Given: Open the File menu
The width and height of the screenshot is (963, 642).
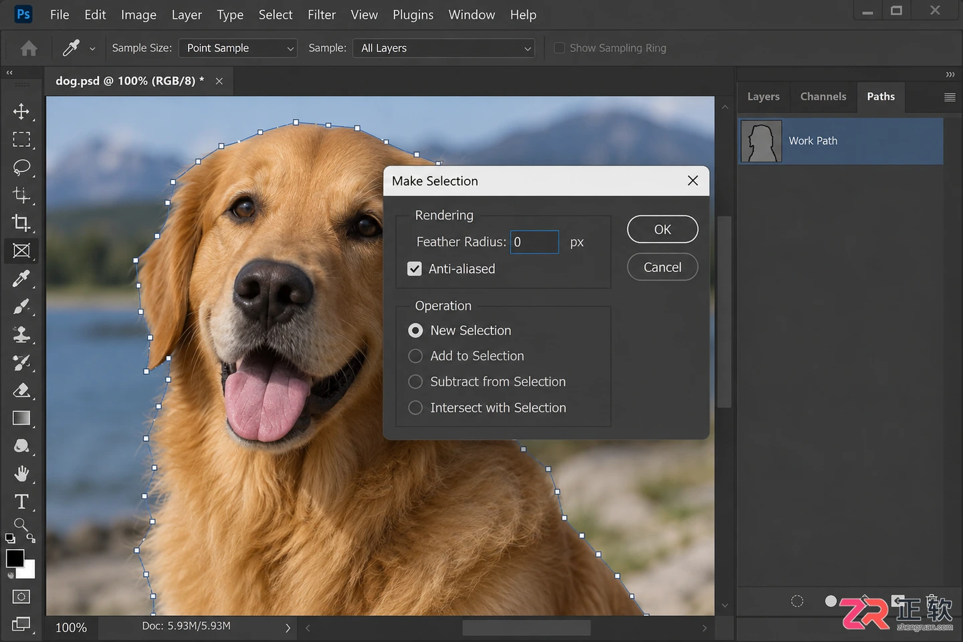Looking at the screenshot, I should pyautogui.click(x=60, y=15).
